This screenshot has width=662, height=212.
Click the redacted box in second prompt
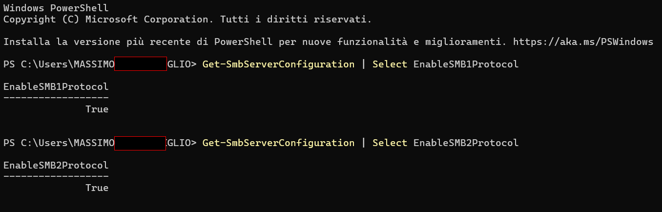click(141, 143)
